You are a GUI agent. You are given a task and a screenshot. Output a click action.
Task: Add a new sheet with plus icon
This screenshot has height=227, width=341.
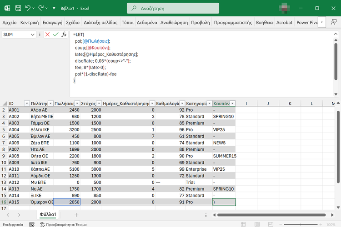point(76,214)
